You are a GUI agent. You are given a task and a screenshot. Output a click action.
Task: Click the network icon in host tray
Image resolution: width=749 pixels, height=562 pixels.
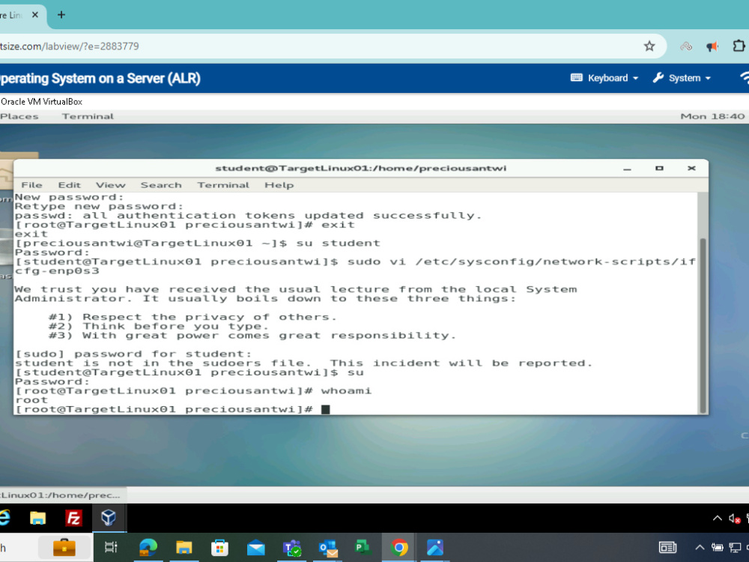pos(735,547)
